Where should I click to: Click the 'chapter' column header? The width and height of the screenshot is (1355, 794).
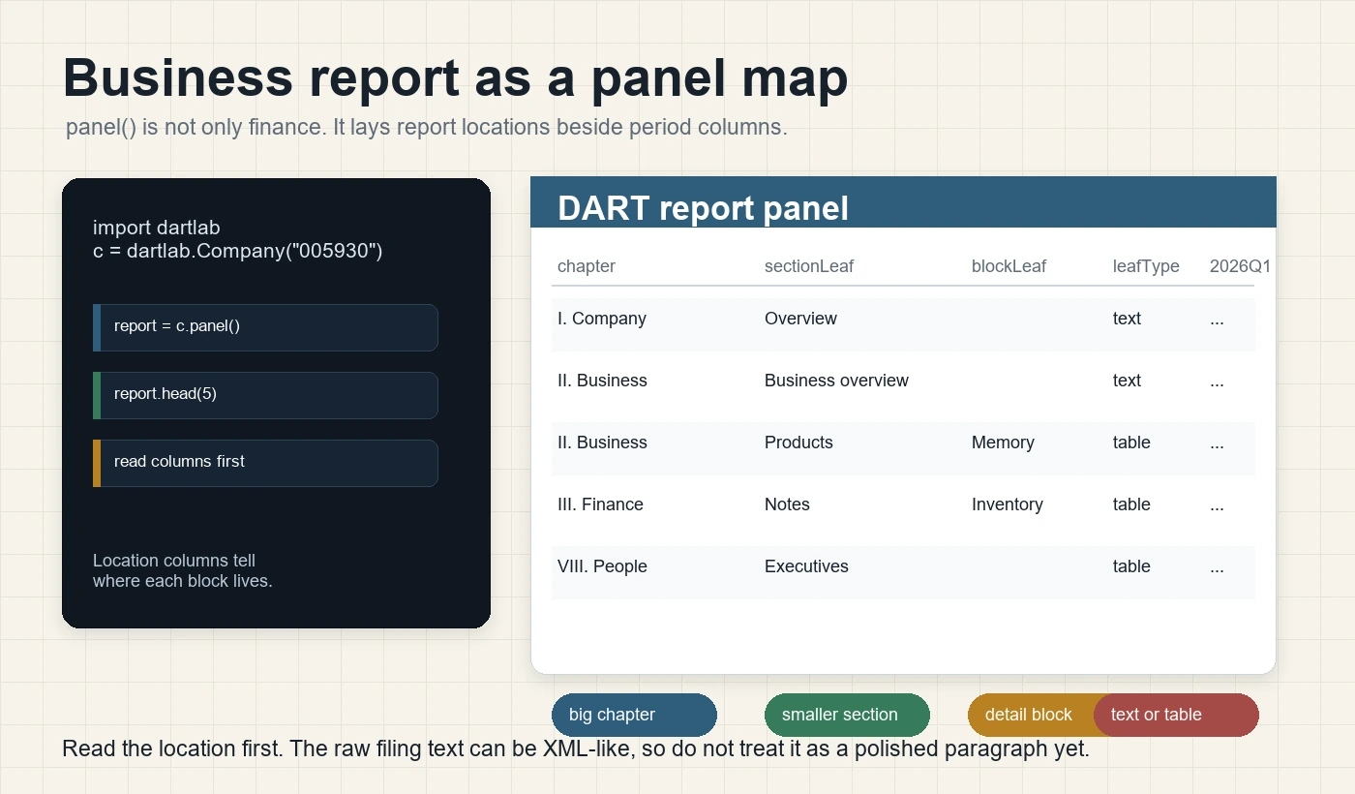[587, 266]
